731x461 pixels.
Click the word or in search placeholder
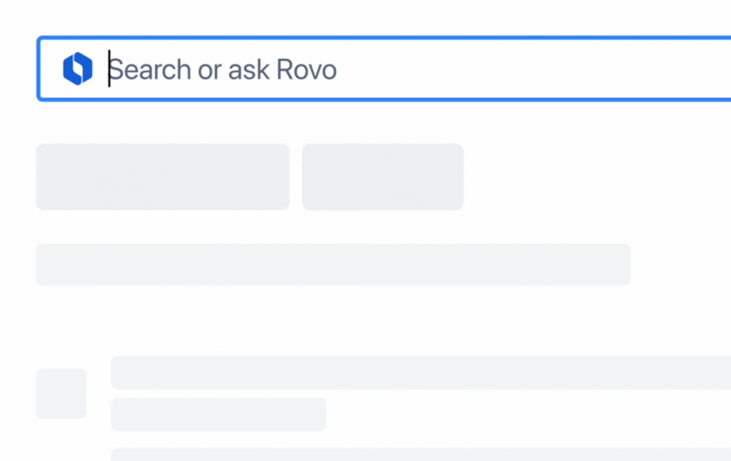tap(209, 70)
